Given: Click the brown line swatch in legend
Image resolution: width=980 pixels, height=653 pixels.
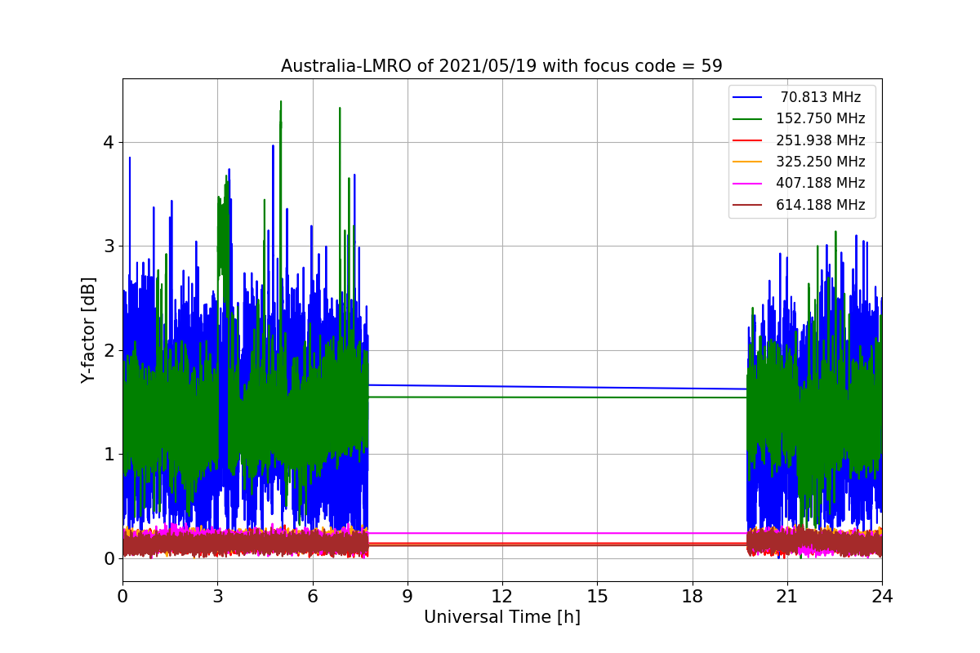Looking at the screenshot, I should (x=748, y=205).
